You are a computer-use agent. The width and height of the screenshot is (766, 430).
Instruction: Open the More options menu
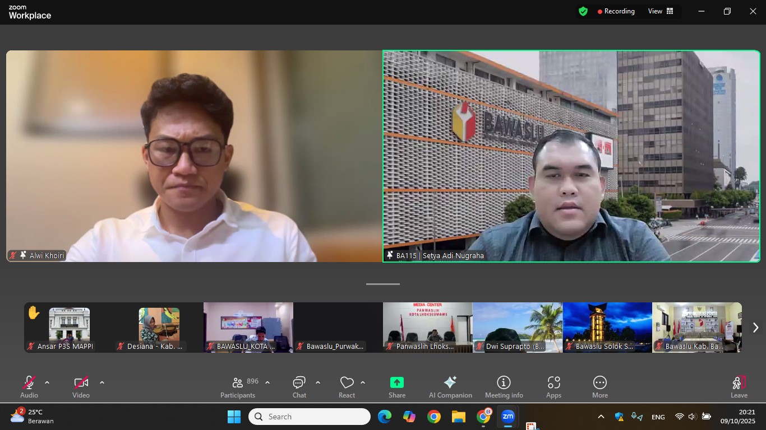pyautogui.click(x=599, y=387)
